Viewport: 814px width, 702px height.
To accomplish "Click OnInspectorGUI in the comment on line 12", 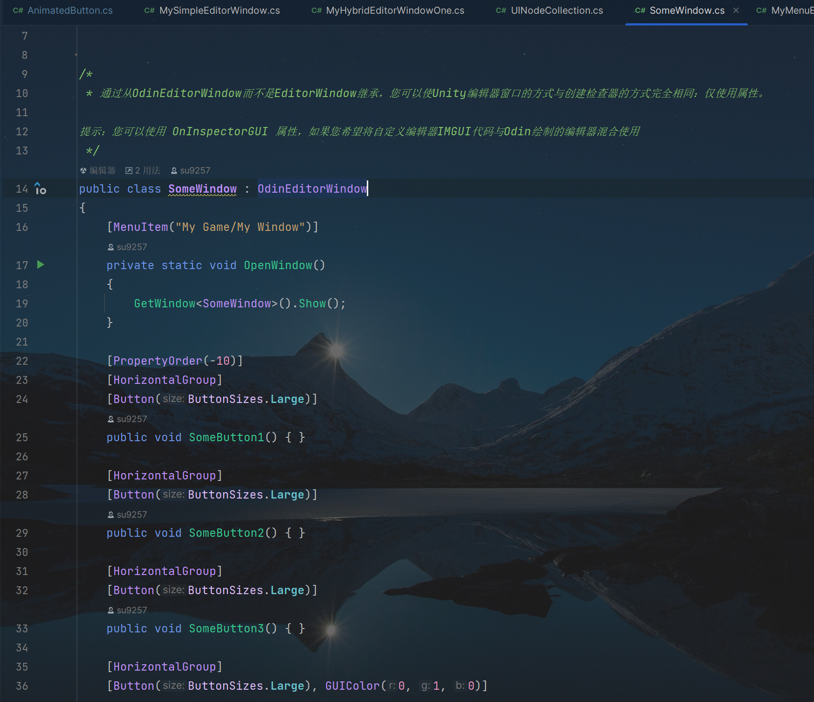I will (x=220, y=131).
